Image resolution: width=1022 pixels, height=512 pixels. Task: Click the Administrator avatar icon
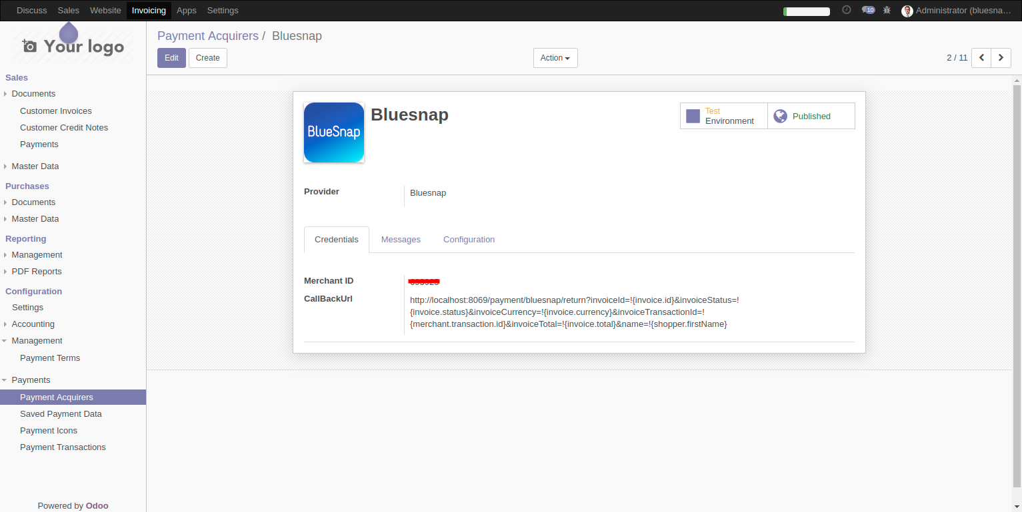[x=907, y=11]
